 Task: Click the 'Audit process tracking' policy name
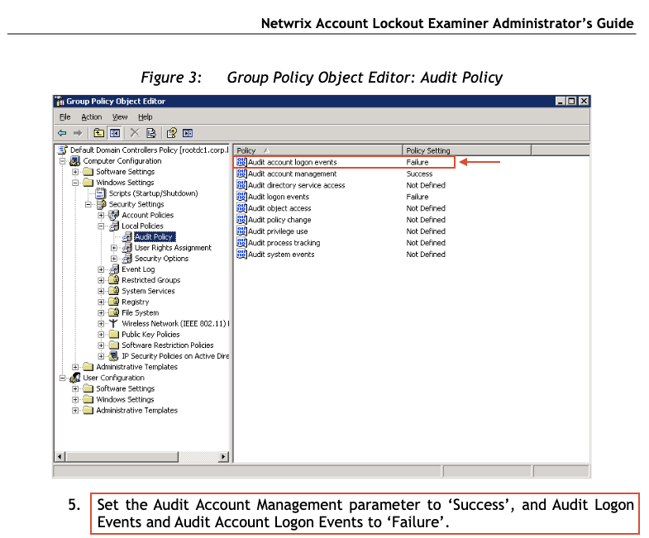284,243
